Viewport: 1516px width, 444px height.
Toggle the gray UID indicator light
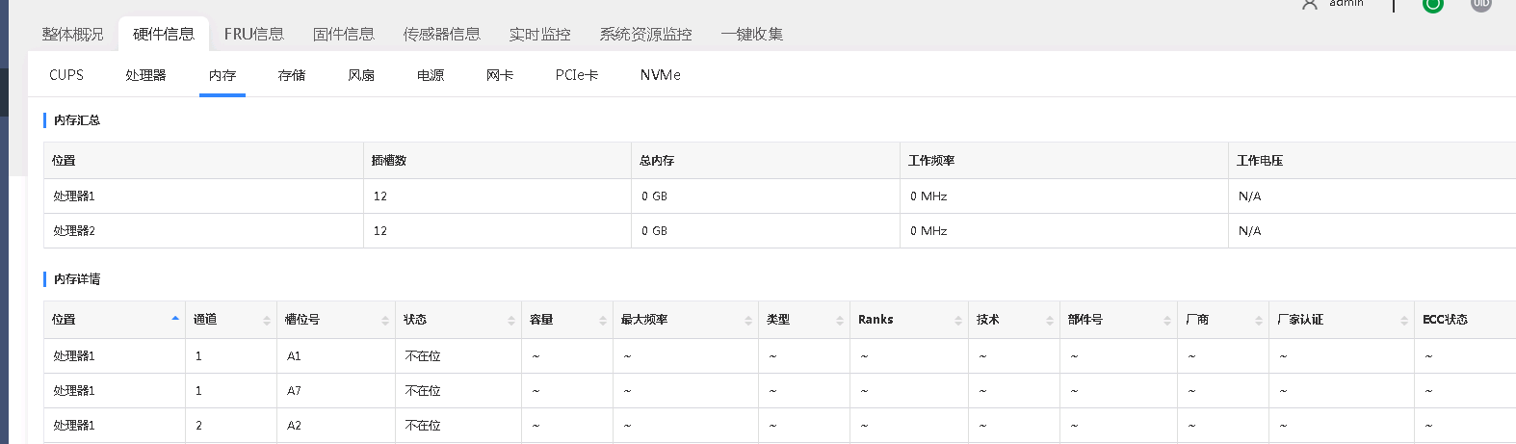coord(1481,4)
